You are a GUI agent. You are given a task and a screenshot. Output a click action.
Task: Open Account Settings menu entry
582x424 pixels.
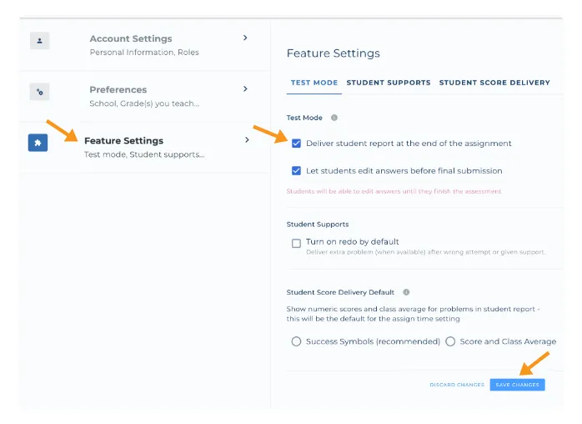point(131,39)
